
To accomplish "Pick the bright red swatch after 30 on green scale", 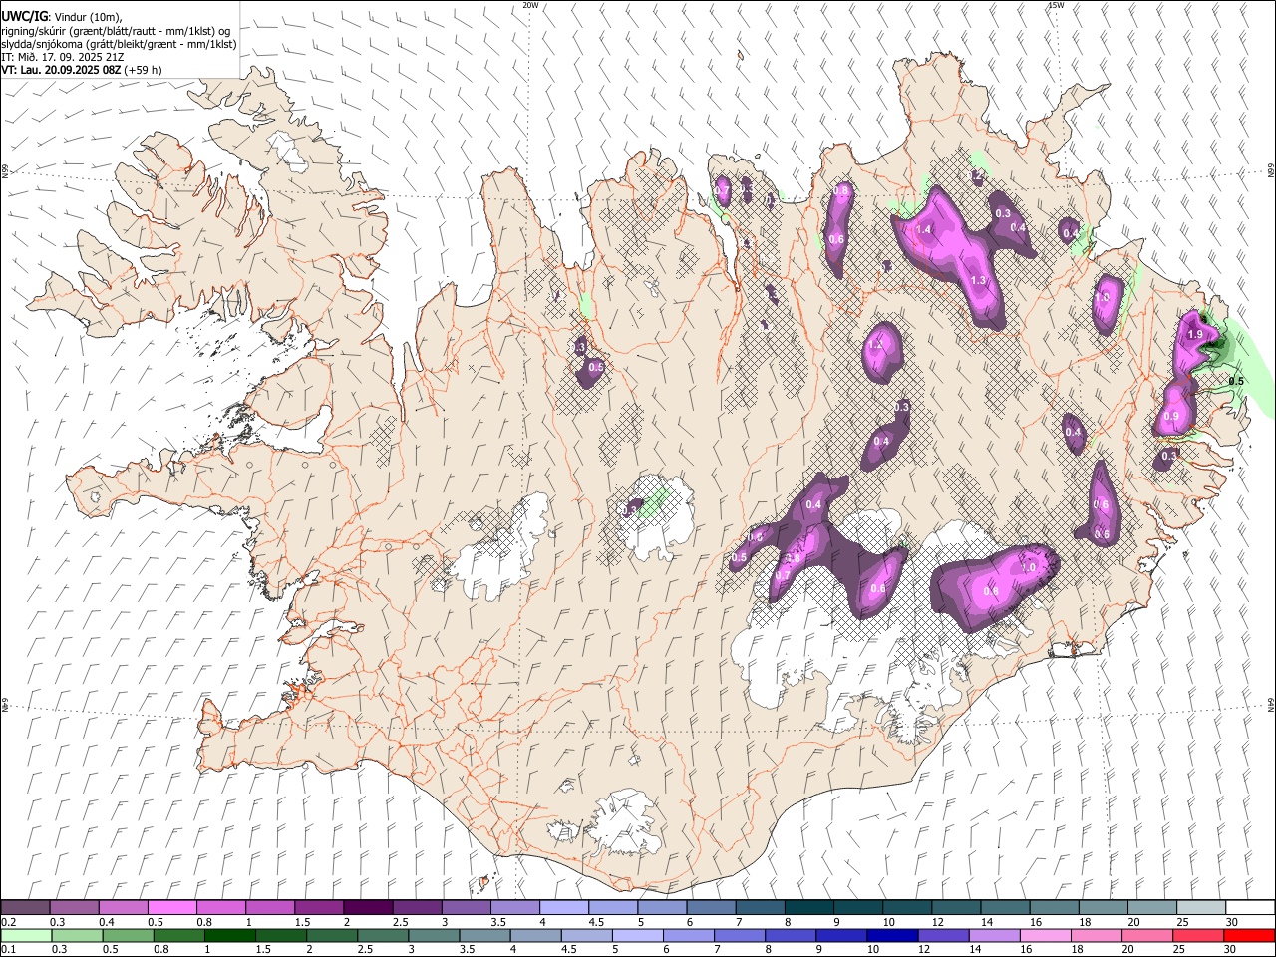I will [1250, 935].
